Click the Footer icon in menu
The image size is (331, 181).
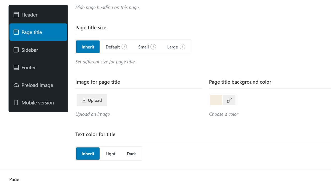(16, 67)
